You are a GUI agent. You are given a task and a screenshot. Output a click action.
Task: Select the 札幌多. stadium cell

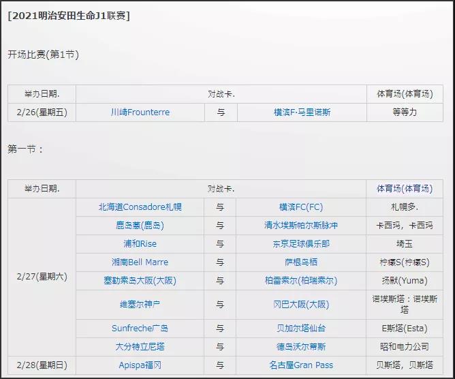point(405,207)
